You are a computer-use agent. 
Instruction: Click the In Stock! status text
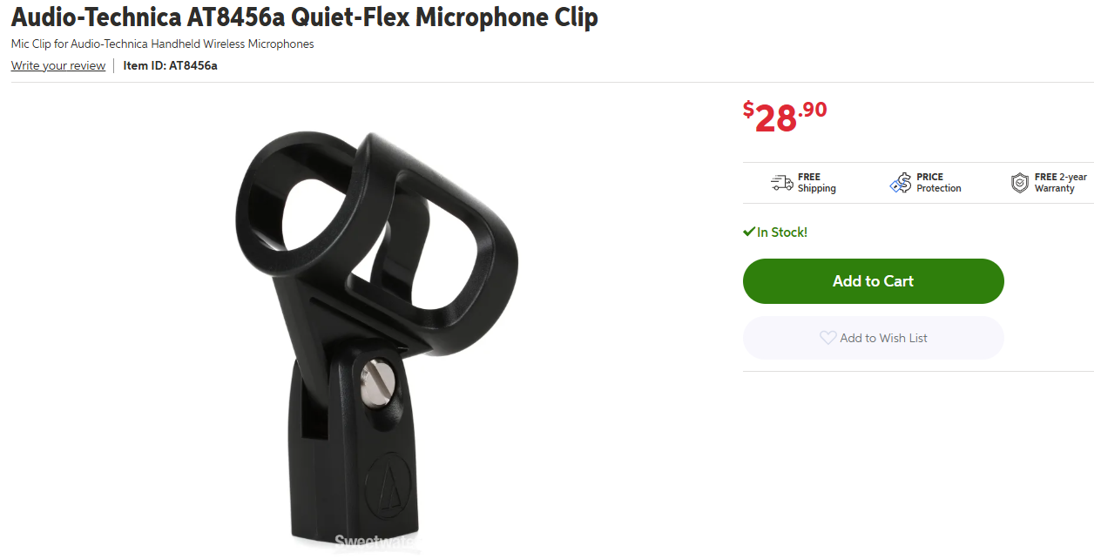[782, 232]
